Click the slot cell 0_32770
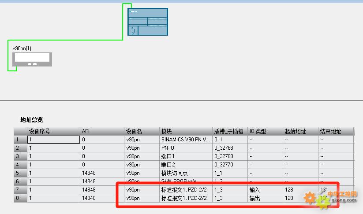363x214 pixels. point(230,165)
